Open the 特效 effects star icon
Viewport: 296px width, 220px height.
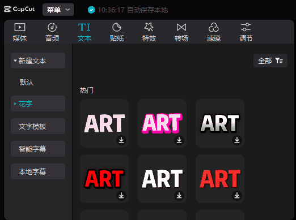click(149, 27)
